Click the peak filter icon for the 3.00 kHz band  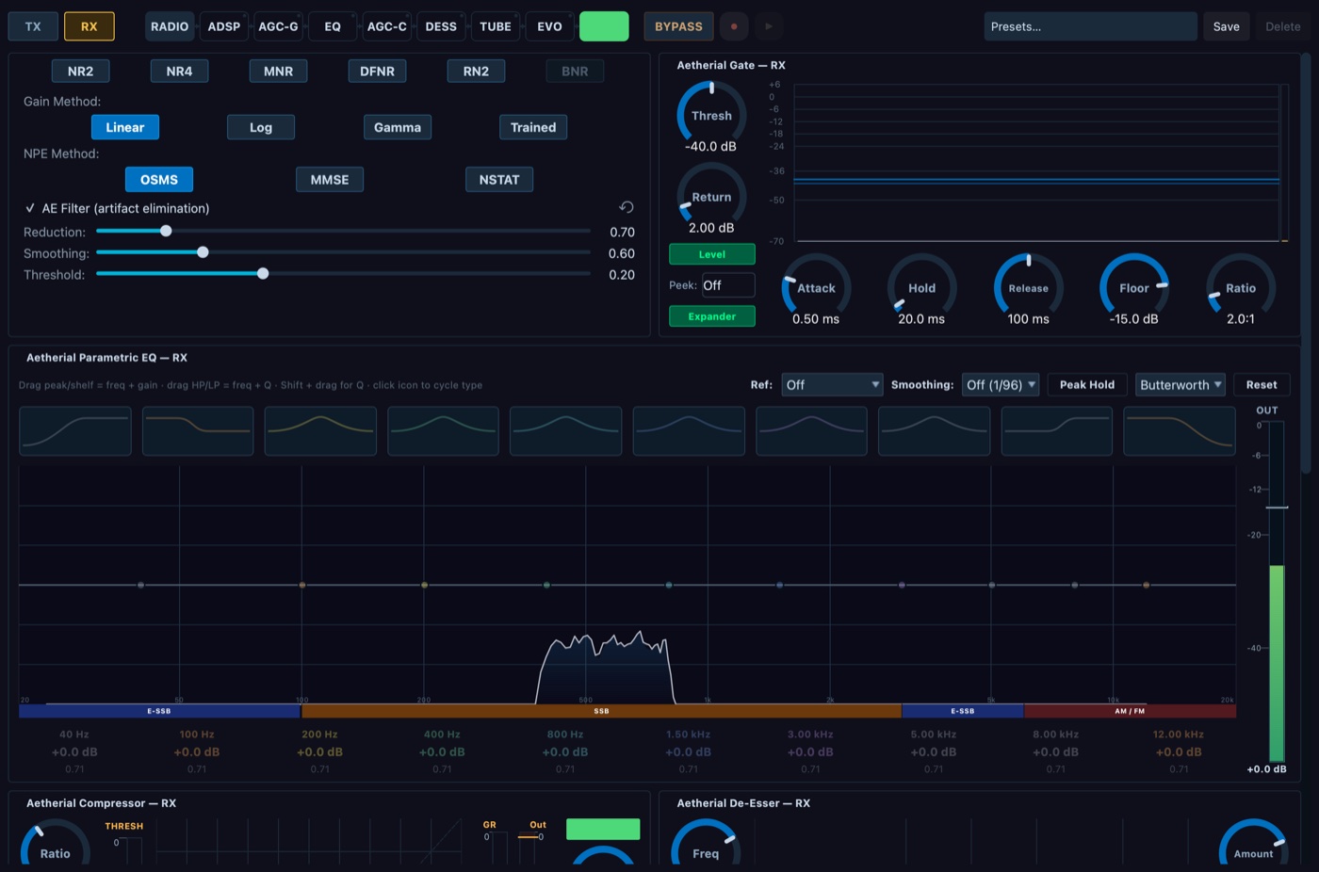click(x=811, y=431)
